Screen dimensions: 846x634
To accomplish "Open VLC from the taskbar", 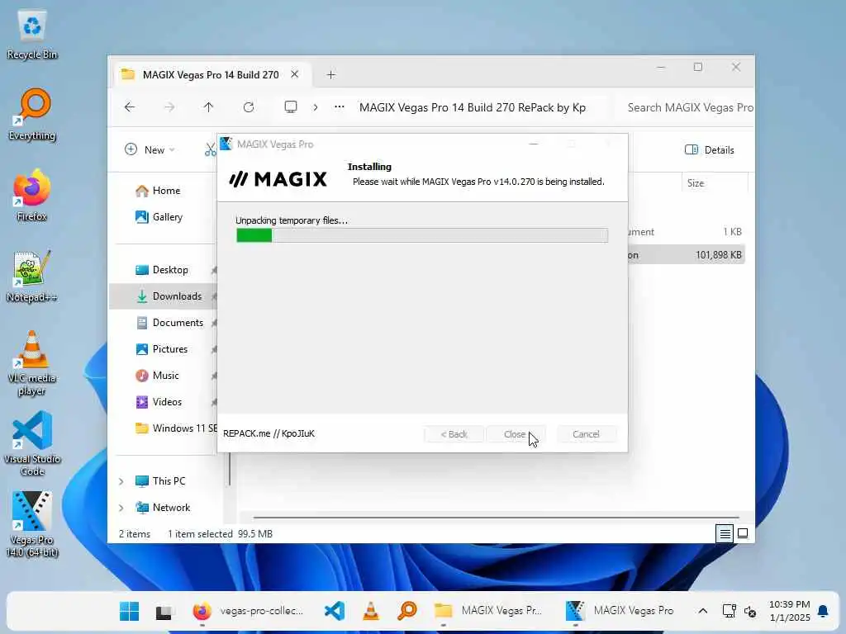I will tap(371, 612).
